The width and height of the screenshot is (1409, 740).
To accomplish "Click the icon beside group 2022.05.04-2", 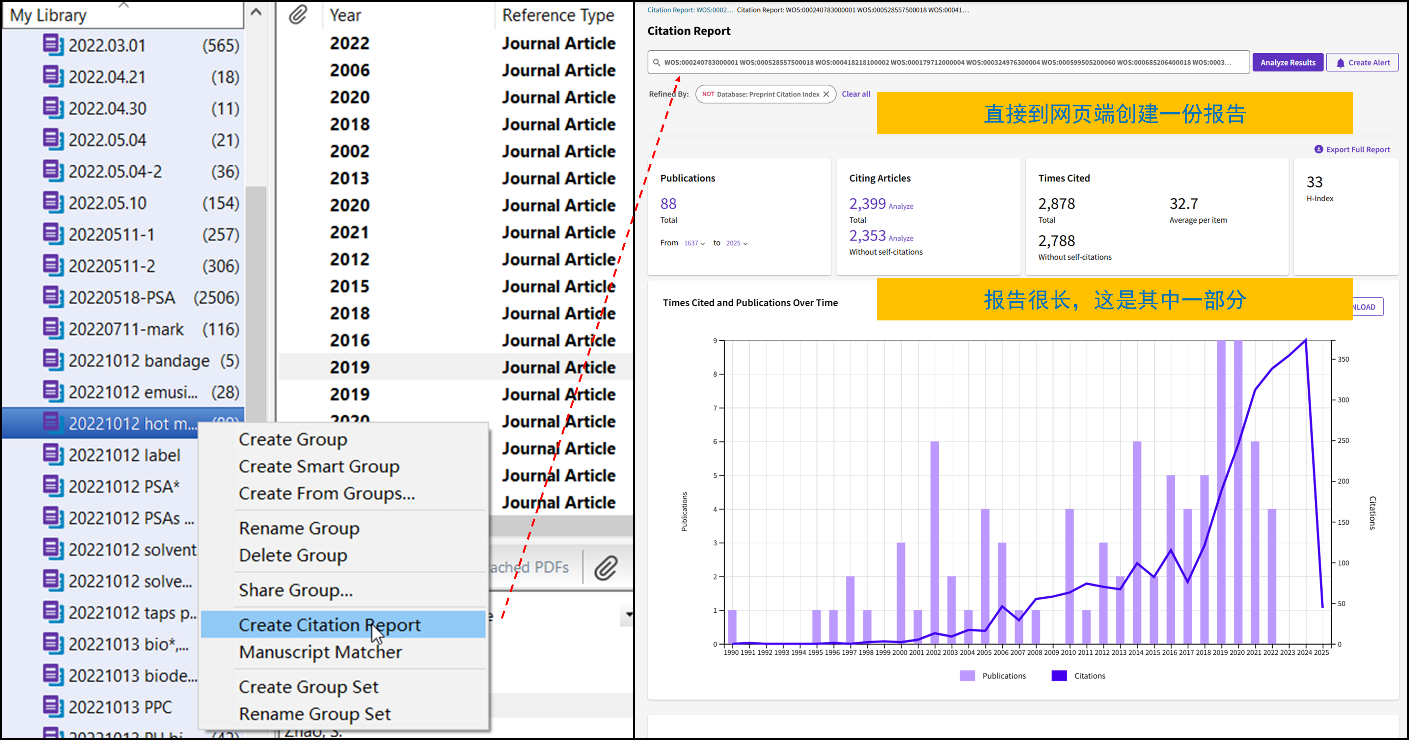I will 53,171.
